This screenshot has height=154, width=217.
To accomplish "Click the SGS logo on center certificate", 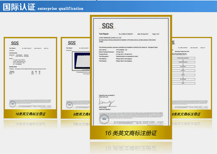I will 108,26.
